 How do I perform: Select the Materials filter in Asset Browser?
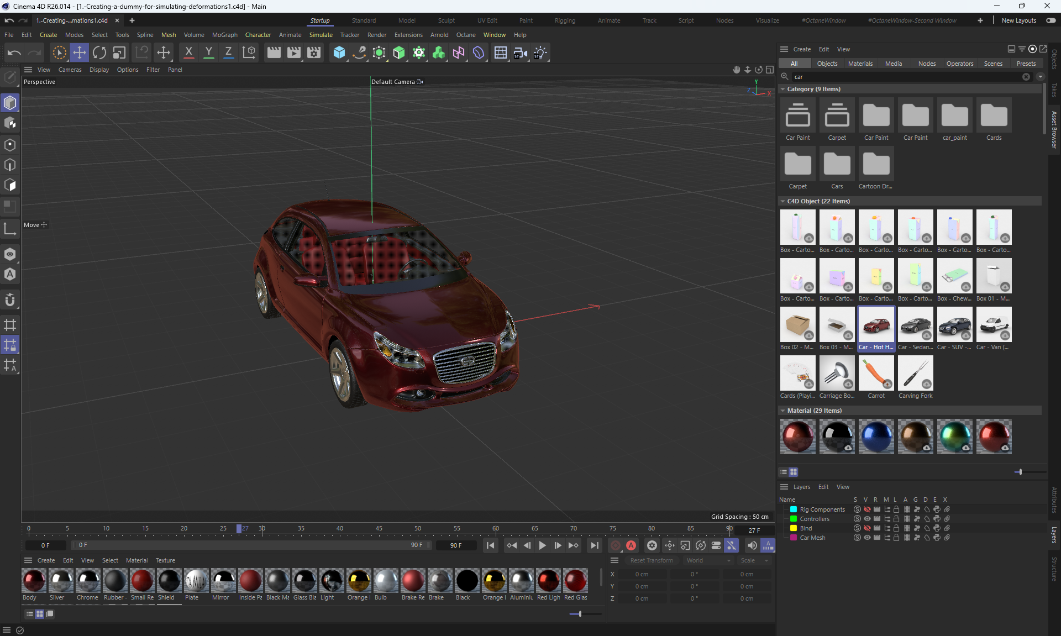click(x=860, y=64)
